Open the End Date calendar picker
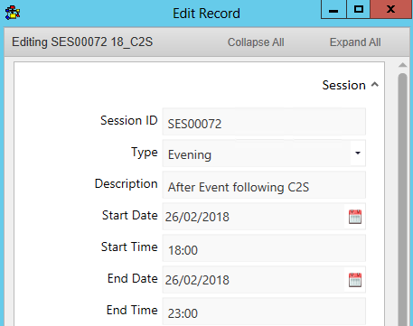 (355, 280)
